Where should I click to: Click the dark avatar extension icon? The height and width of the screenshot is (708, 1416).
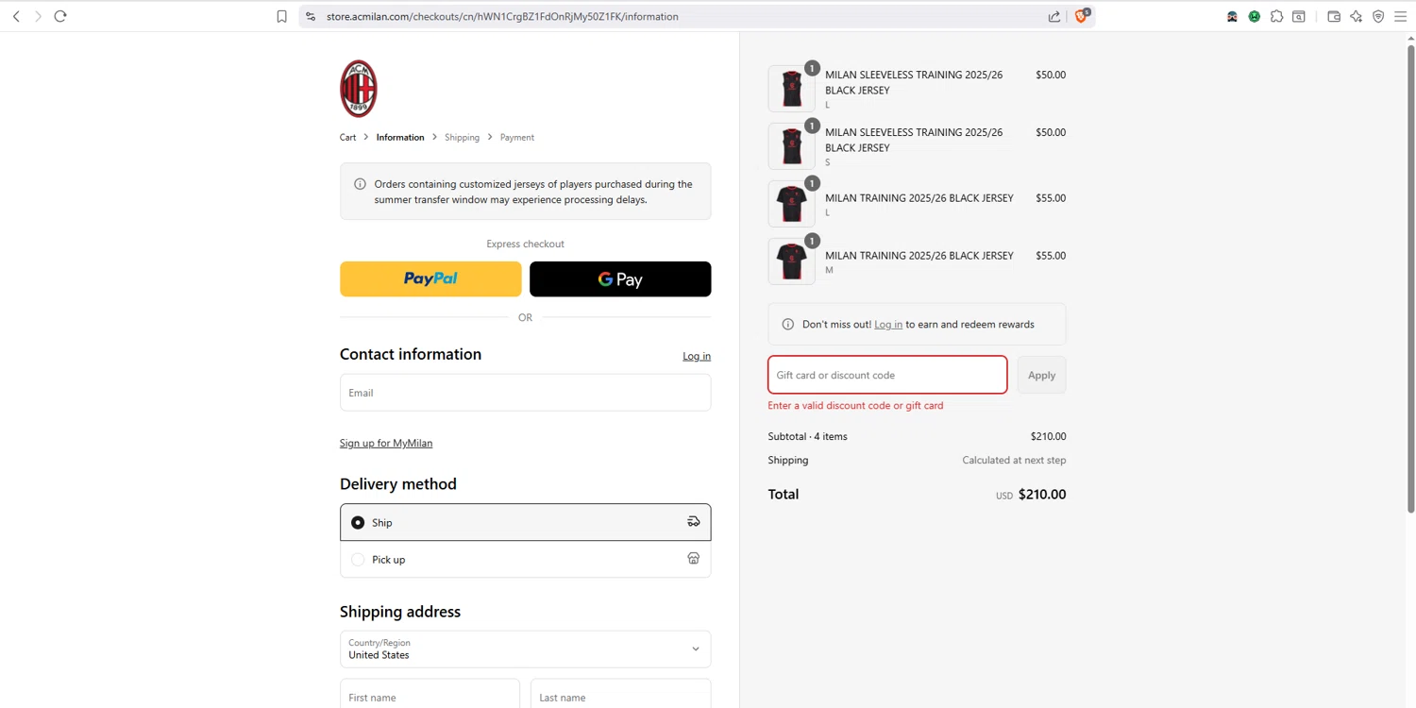pyautogui.click(x=1232, y=16)
